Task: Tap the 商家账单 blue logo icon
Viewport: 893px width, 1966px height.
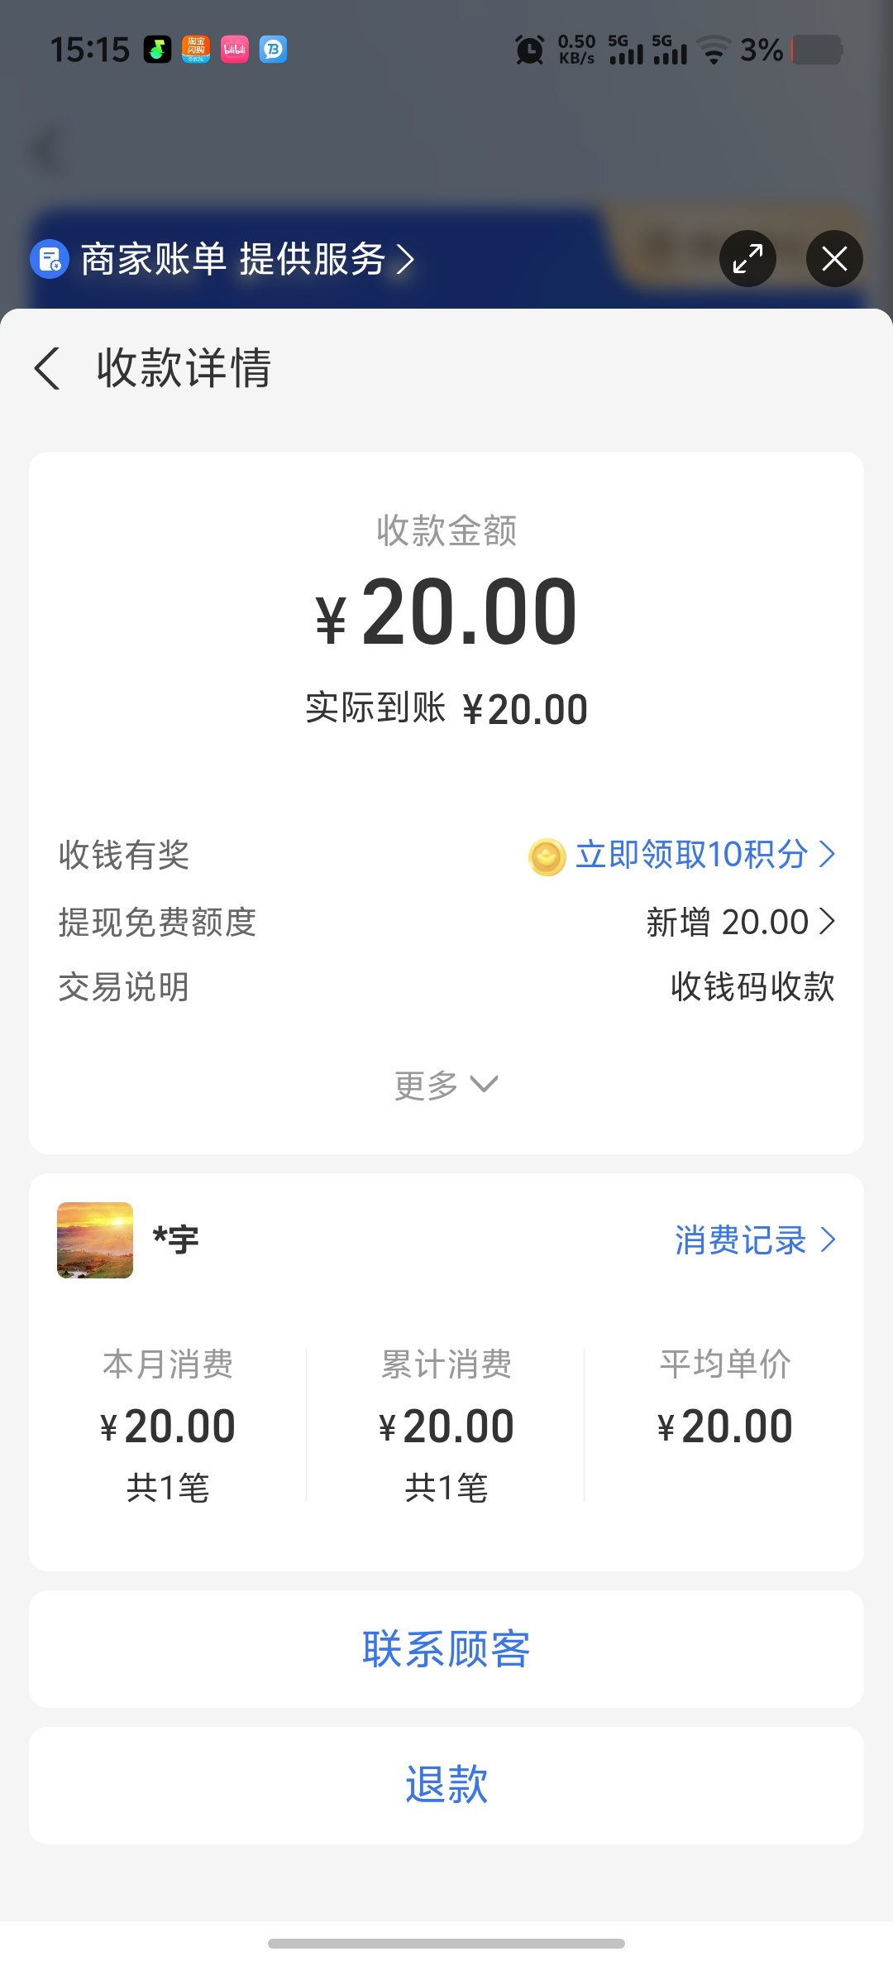Action: [x=50, y=259]
